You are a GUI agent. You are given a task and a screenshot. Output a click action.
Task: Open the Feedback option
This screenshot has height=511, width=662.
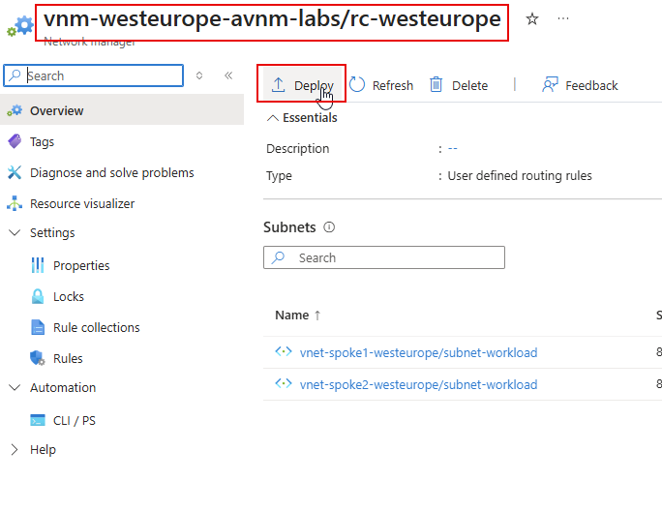(x=579, y=85)
